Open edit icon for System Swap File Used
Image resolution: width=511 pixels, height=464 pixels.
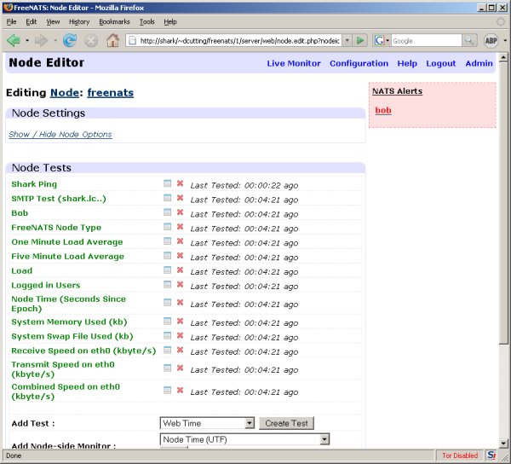167,335
